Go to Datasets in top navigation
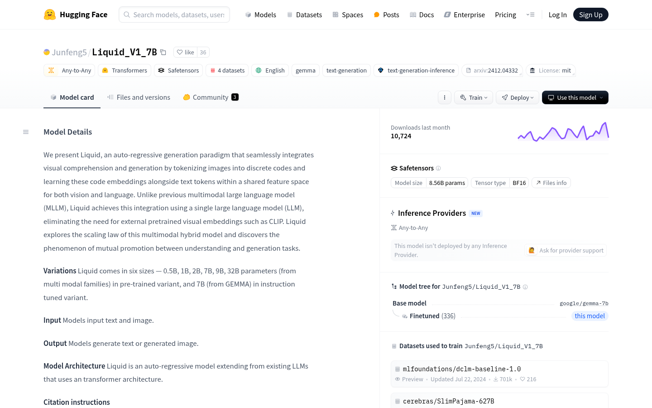 tap(304, 15)
